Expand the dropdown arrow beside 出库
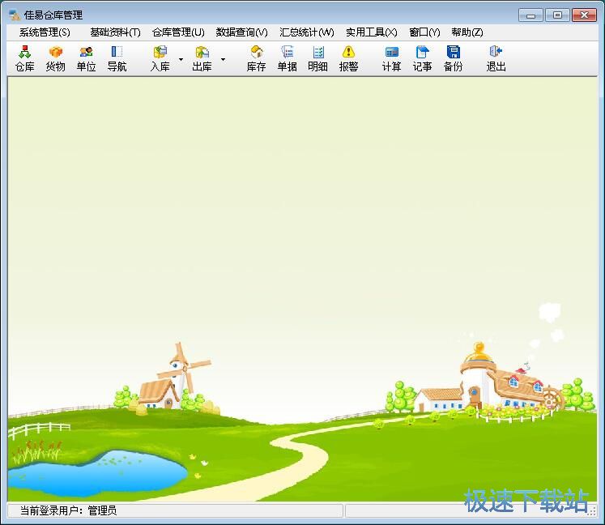Image resolution: width=605 pixels, height=525 pixels. coord(223,59)
